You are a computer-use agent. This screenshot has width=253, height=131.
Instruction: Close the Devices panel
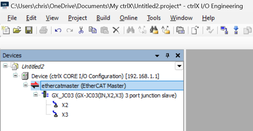click(178, 56)
